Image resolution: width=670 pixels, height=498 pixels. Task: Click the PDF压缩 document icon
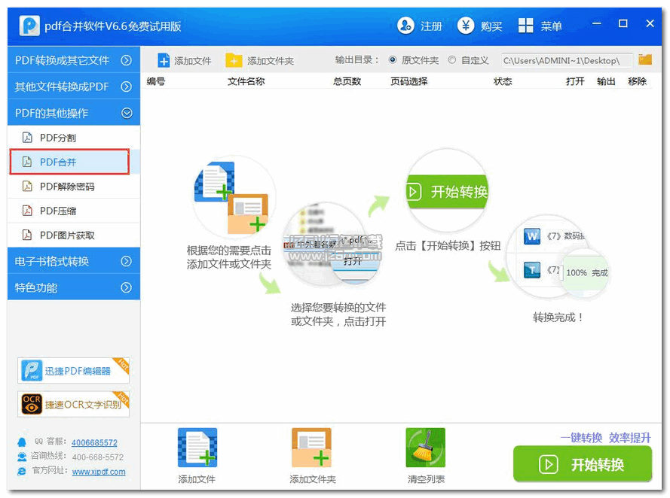click(27, 211)
